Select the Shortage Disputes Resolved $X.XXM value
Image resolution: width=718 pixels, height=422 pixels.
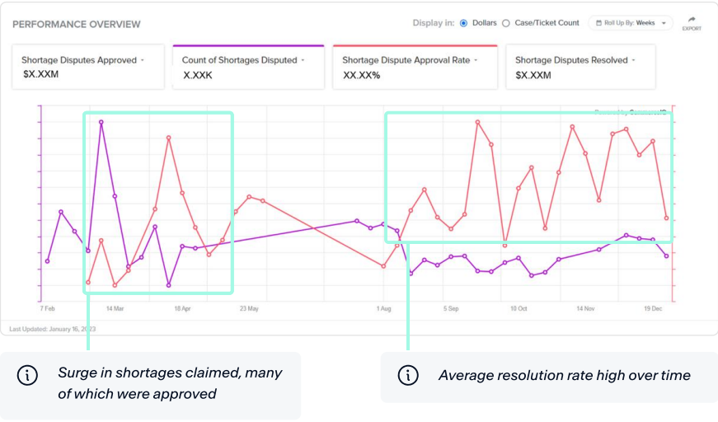tap(533, 75)
